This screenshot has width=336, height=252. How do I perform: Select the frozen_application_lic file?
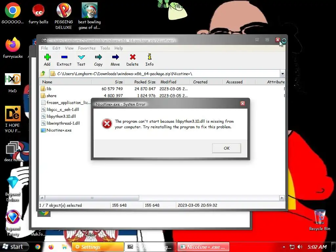[66, 103]
